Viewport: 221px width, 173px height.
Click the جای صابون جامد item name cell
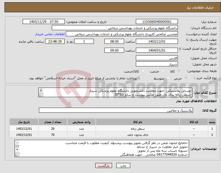138,135
